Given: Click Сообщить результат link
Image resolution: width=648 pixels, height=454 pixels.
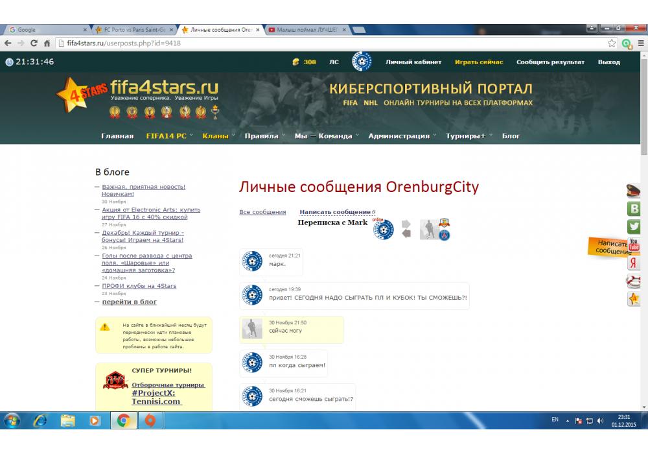Looking at the screenshot, I should click(550, 62).
